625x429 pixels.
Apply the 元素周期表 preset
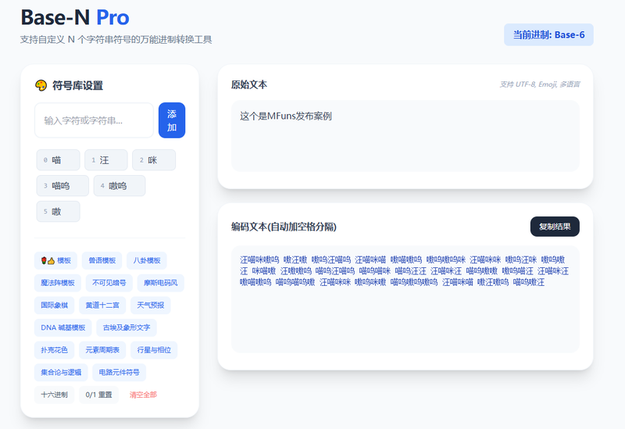[x=102, y=350]
